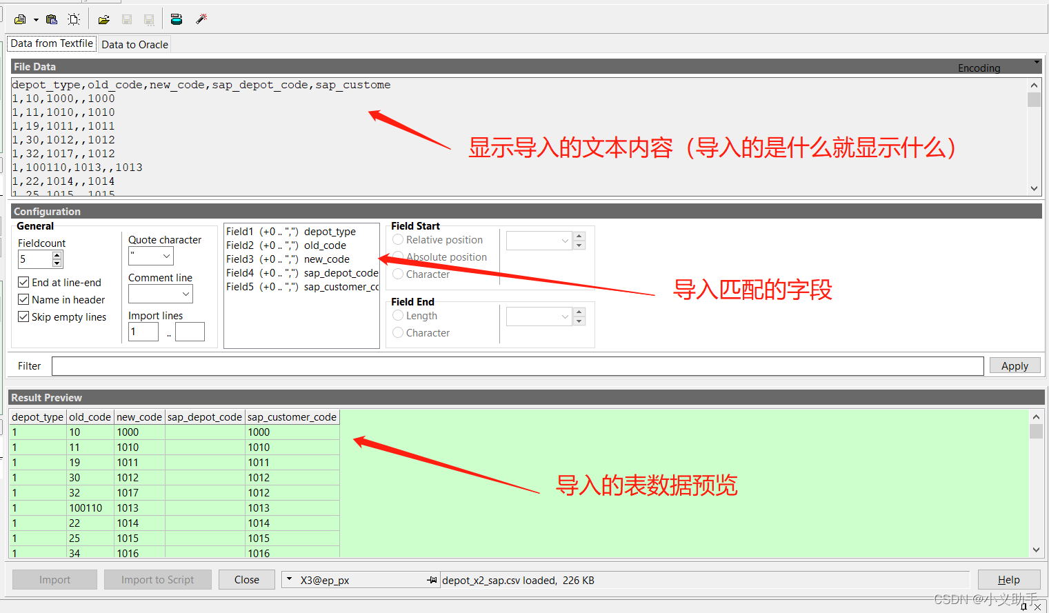This screenshot has height=613, width=1049.
Task: Toggle End at line-end checkbox
Action: point(23,282)
